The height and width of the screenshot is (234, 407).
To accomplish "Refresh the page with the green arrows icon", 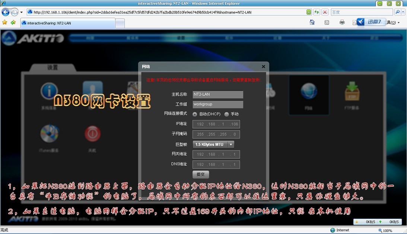I will coord(317,12).
